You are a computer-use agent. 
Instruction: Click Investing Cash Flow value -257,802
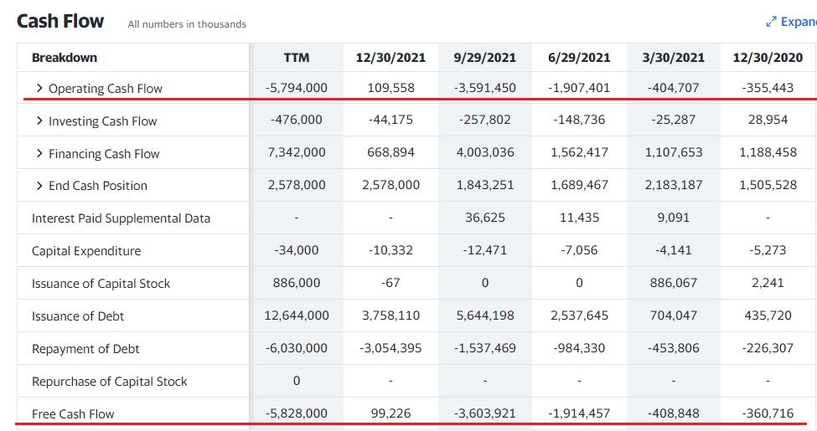pos(485,119)
